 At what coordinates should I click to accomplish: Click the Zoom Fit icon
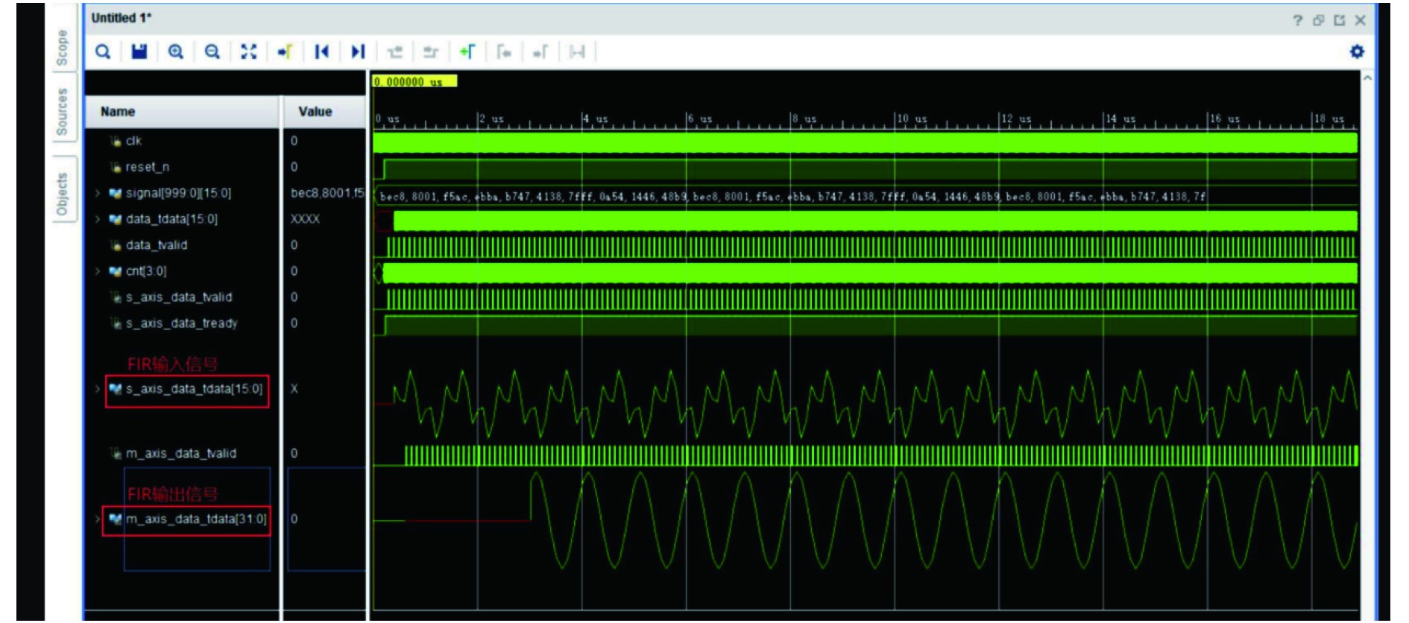[x=249, y=51]
